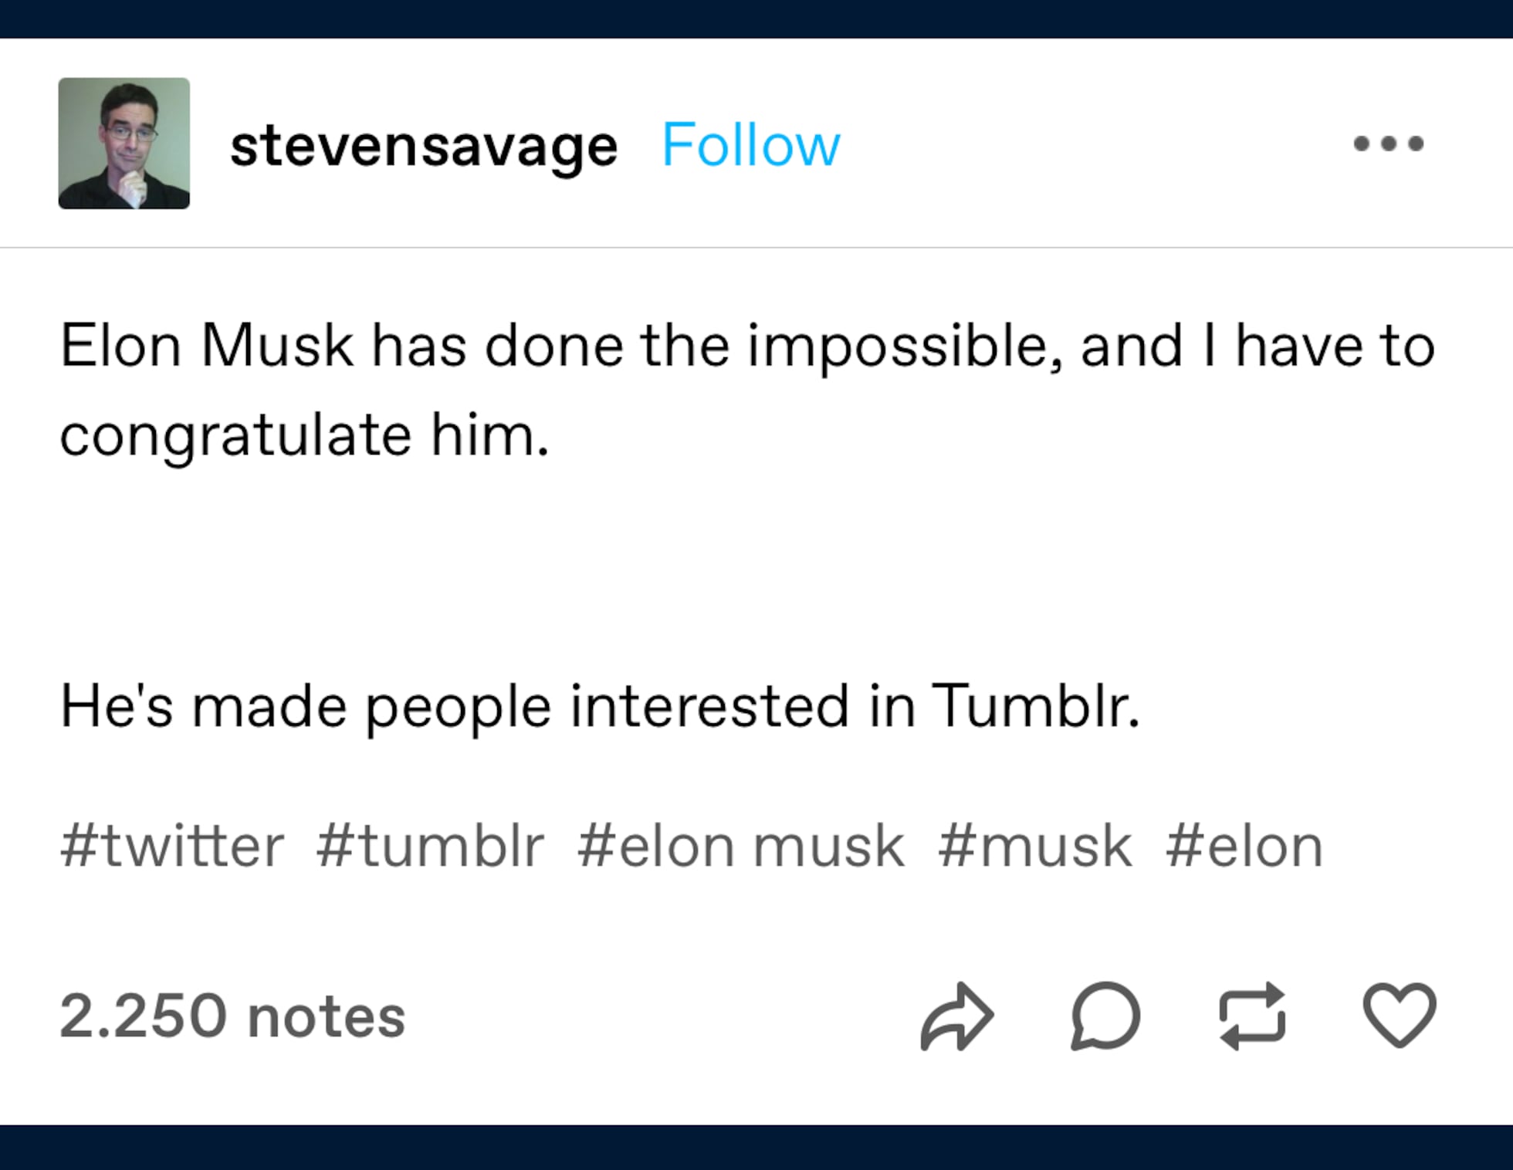Open the #twitter tag

coord(172,847)
